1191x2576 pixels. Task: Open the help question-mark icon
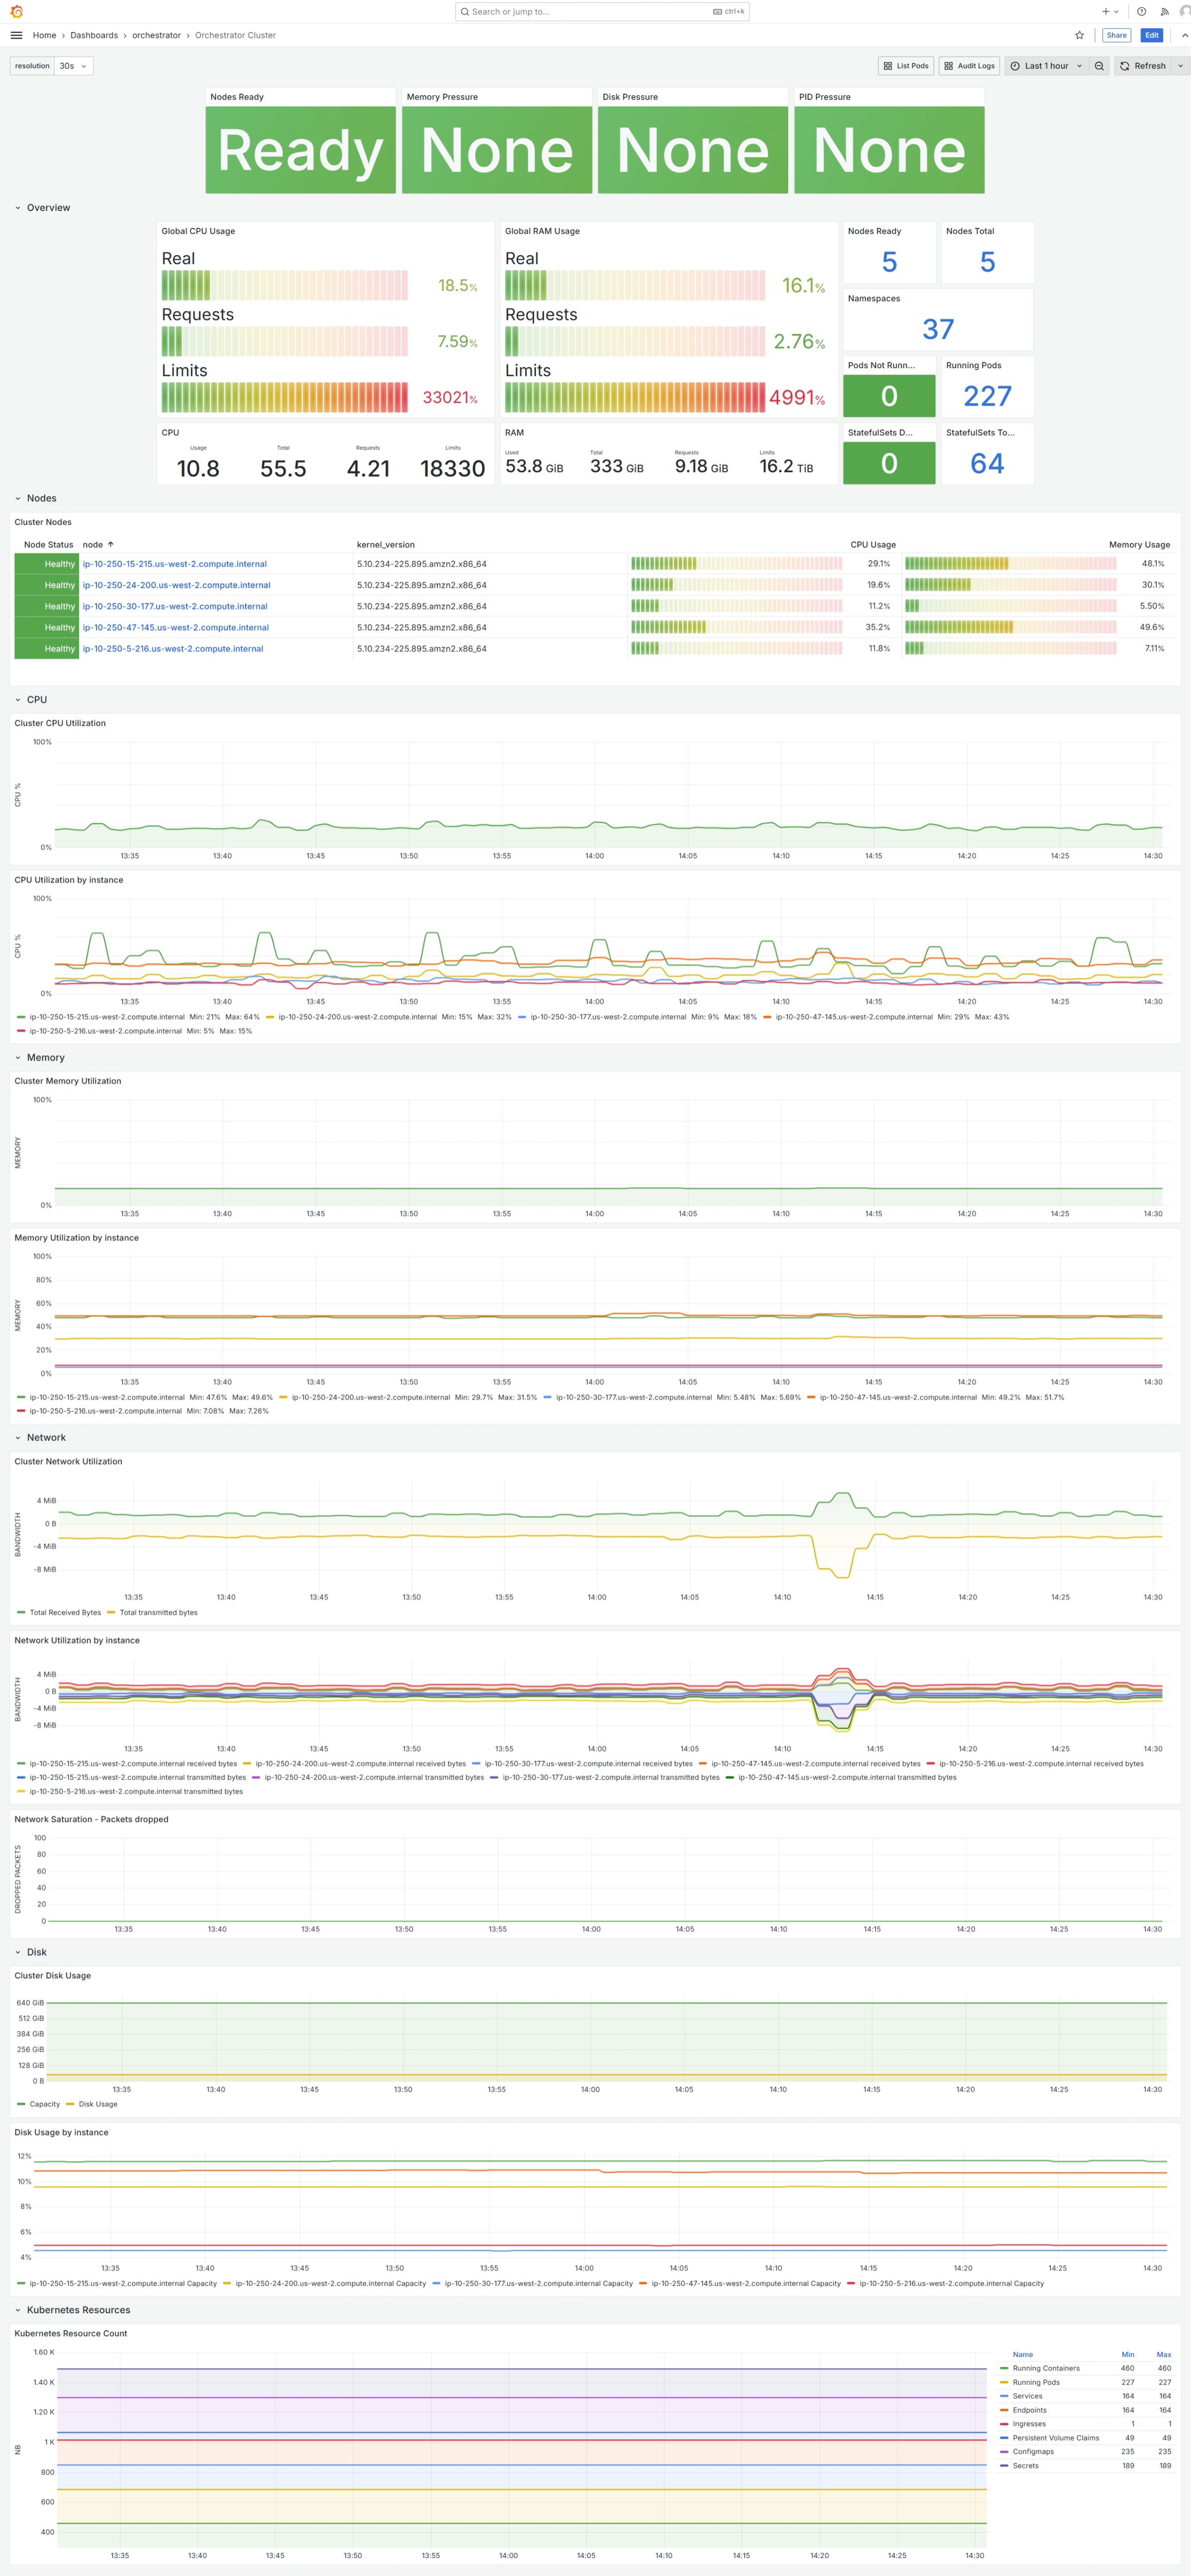(x=1141, y=12)
